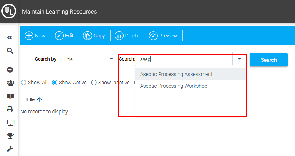
Task: Open the monitor icon in sidebar
Action: tap(11, 123)
